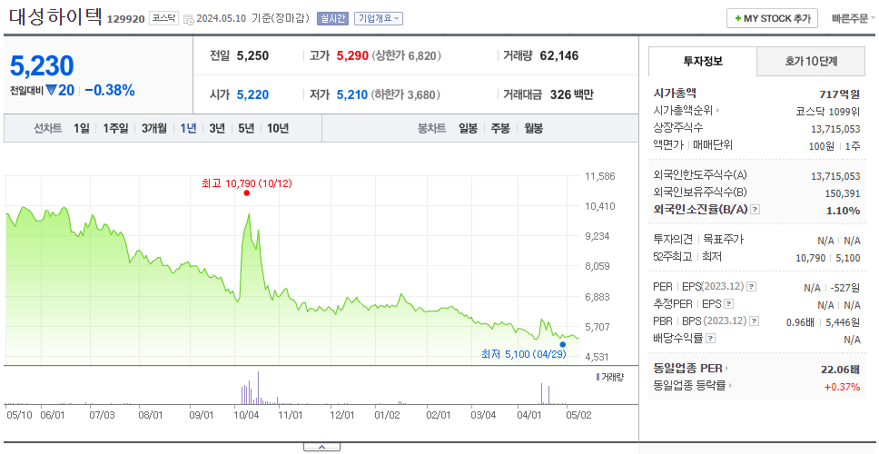The width and height of the screenshot is (879, 454).
Task: Open help icon next to 추정PER EPS
Action: (x=729, y=304)
